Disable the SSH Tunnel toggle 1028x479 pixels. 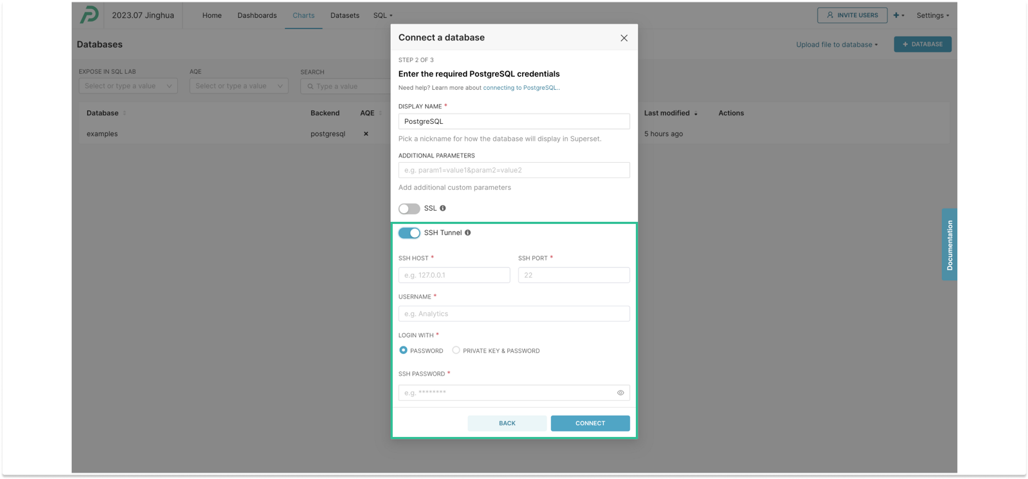[409, 233]
